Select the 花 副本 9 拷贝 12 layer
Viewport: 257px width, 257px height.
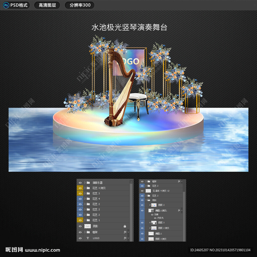(161, 191)
